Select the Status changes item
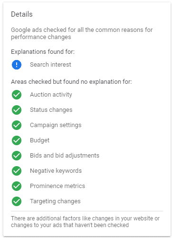This screenshot has width=172, height=238. (x=51, y=110)
